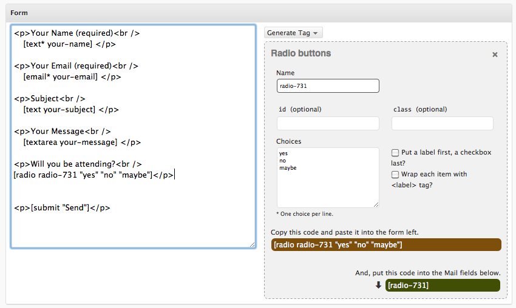Focus the class (optional) input field
The image size is (516, 308).
[442, 124]
